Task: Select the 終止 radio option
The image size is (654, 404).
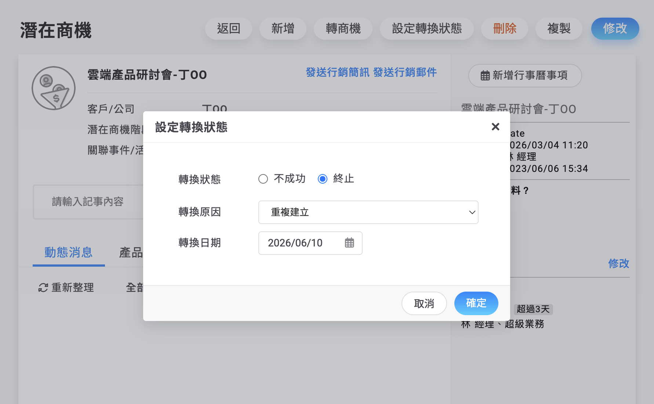Action: [323, 179]
